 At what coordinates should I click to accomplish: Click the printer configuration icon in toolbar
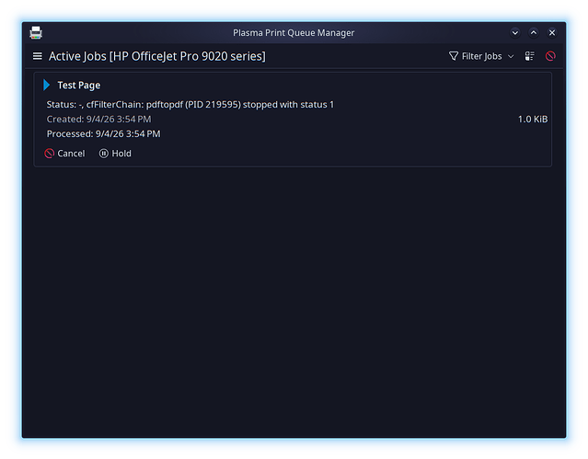pyautogui.click(x=529, y=56)
